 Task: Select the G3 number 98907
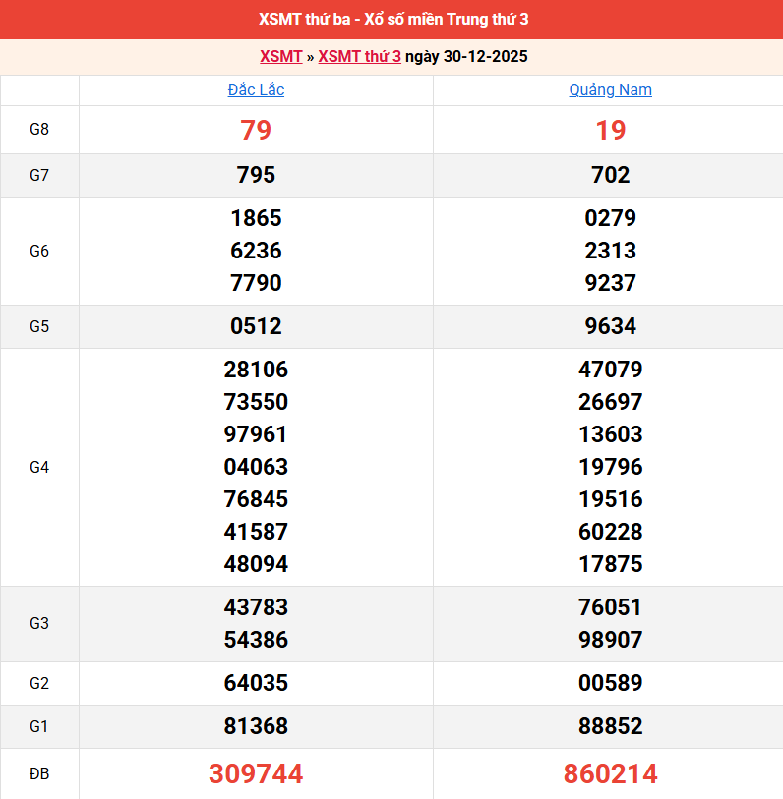(610, 640)
